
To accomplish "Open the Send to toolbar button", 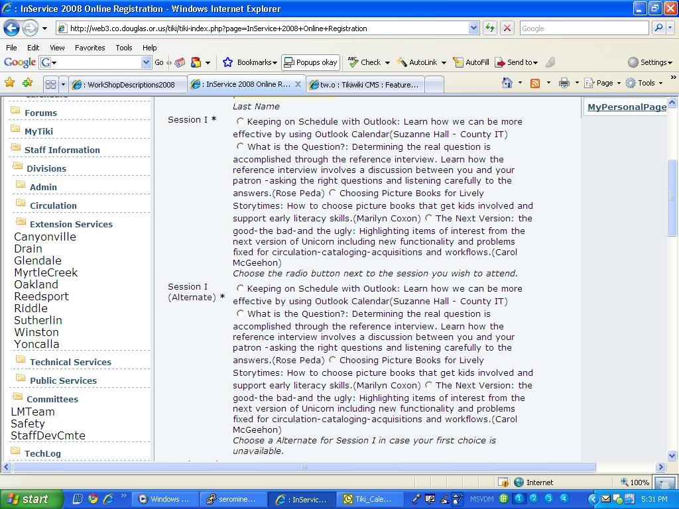I will point(516,62).
